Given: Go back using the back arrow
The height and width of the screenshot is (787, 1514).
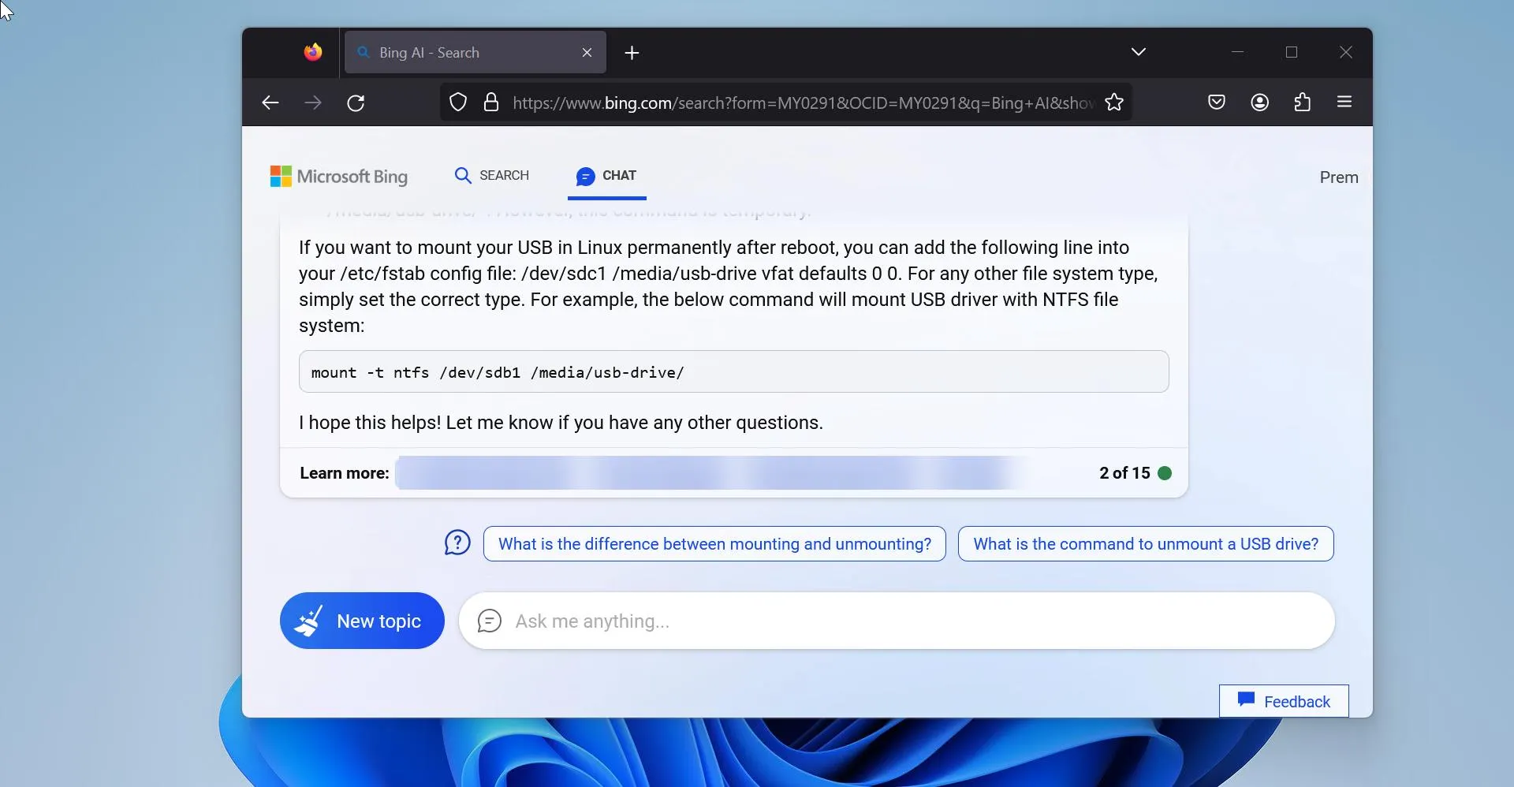Looking at the screenshot, I should point(270,103).
